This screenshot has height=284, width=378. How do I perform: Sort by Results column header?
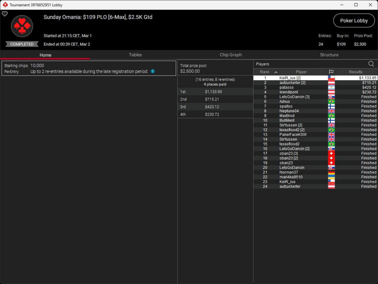(x=355, y=72)
